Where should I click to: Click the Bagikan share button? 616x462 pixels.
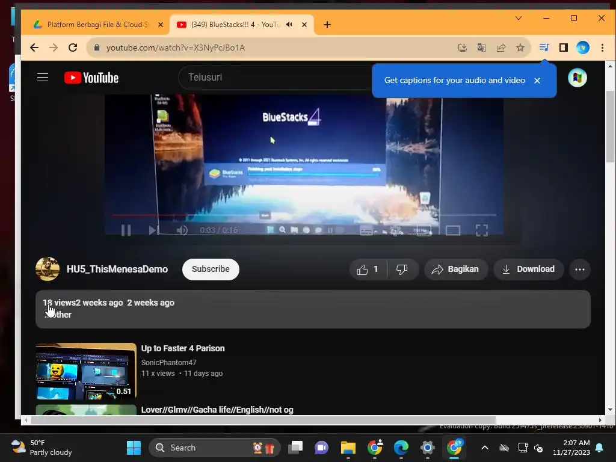pyautogui.click(x=456, y=269)
